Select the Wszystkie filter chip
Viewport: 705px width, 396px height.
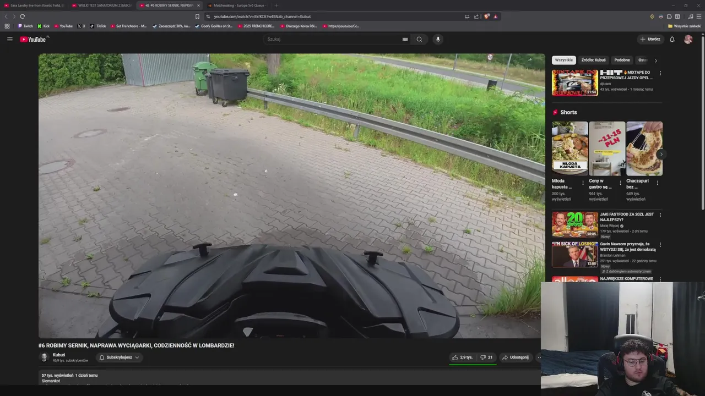[563, 60]
